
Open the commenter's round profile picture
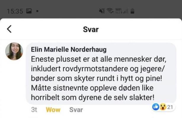(14, 51)
